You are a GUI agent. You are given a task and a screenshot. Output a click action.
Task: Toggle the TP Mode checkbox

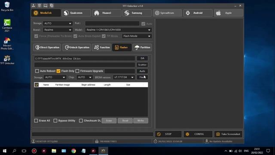(x=104, y=36)
